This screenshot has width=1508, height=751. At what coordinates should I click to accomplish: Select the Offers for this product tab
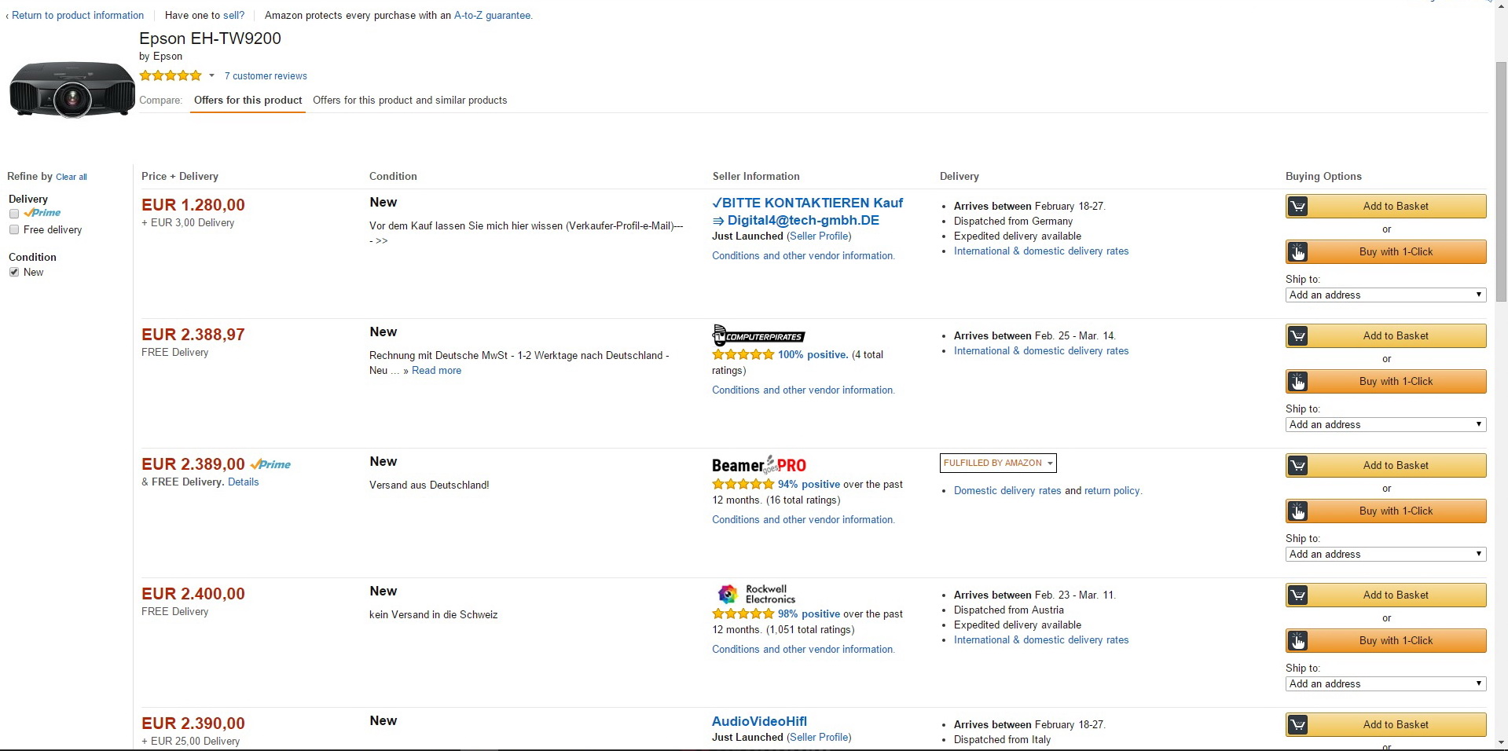point(248,101)
